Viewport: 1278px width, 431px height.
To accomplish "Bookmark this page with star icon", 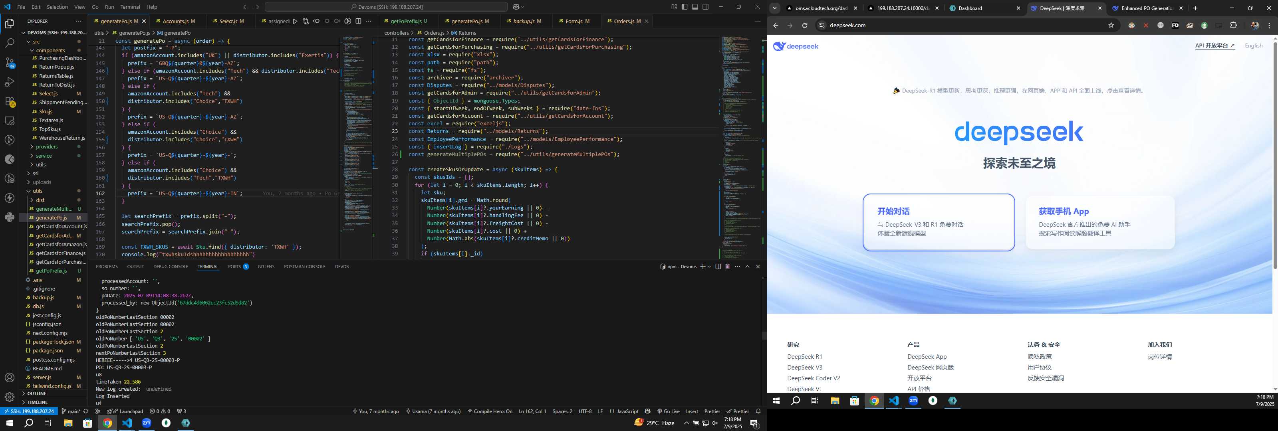I will pos(1111,25).
